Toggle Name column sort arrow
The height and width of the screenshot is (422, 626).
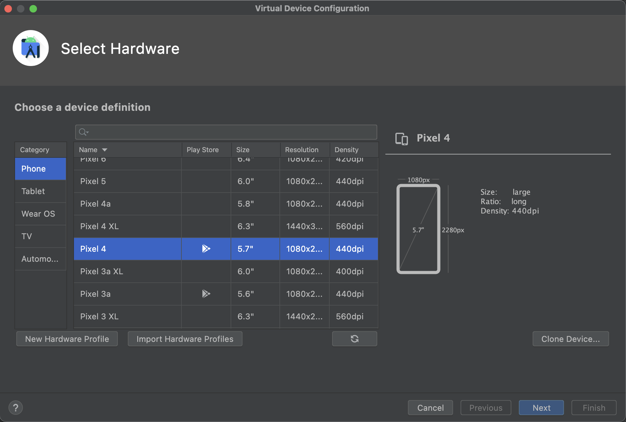pos(105,150)
